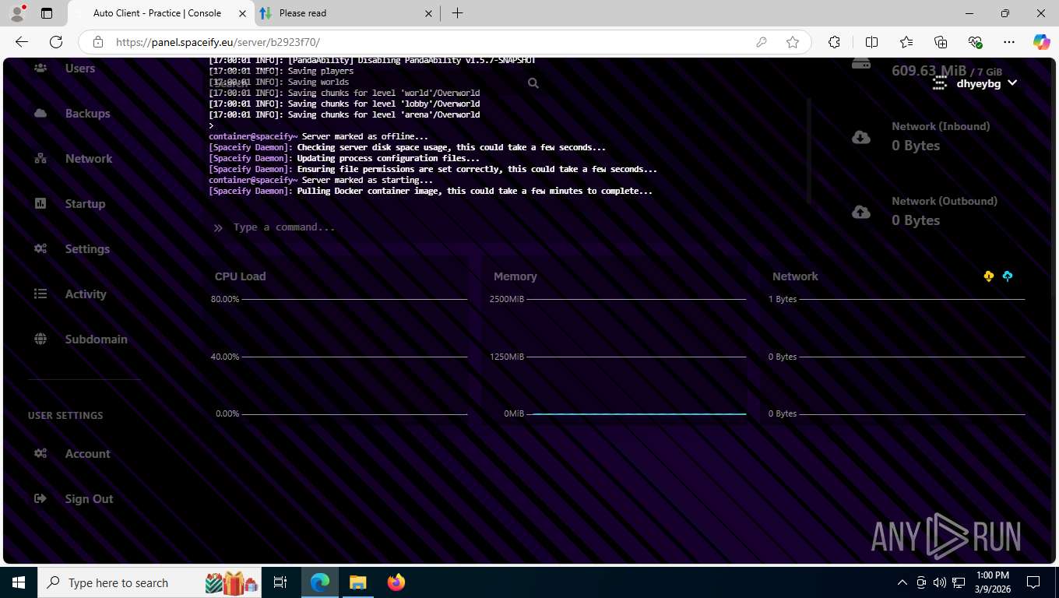Click the console panel scrollbar

[808, 151]
